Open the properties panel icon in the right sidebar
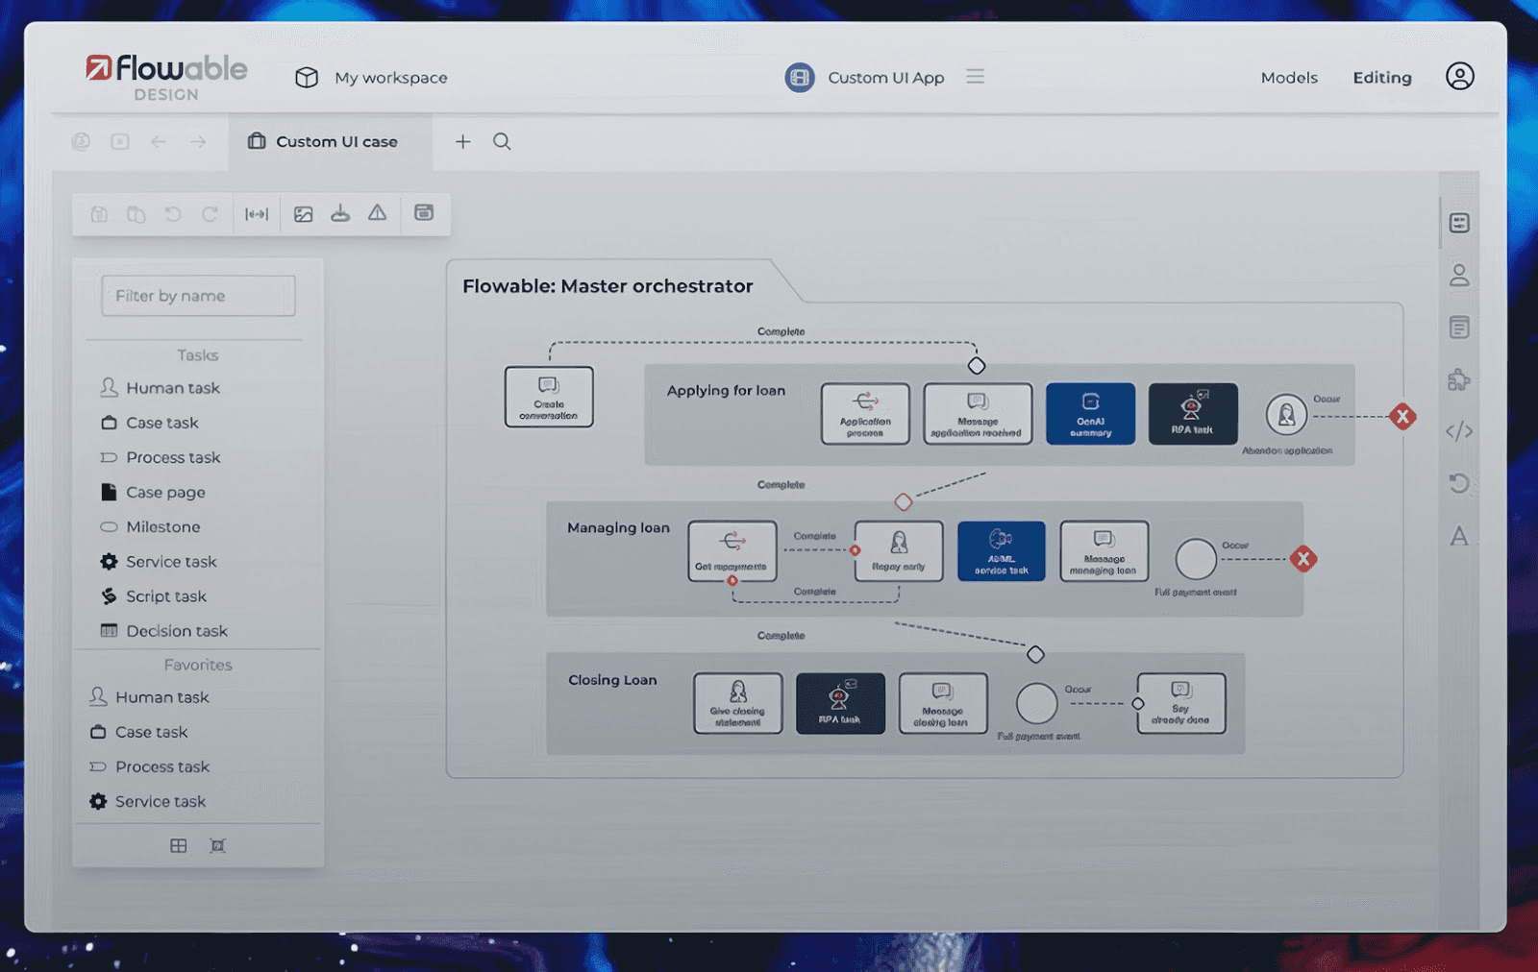The width and height of the screenshot is (1538, 972). click(x=1459, y=223)
